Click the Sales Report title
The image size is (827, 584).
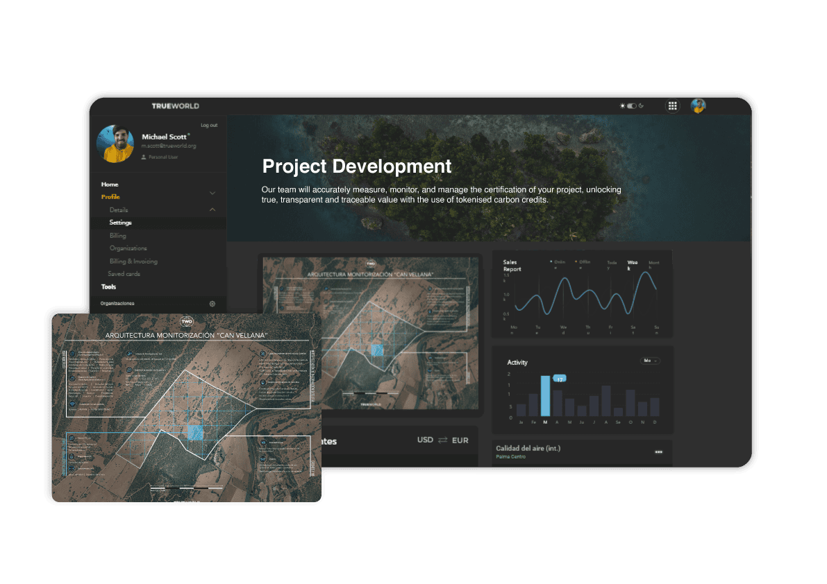pos(512,266)
